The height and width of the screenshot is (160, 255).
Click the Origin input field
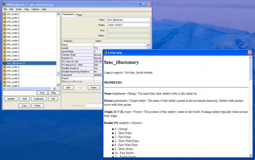[129, 25]
